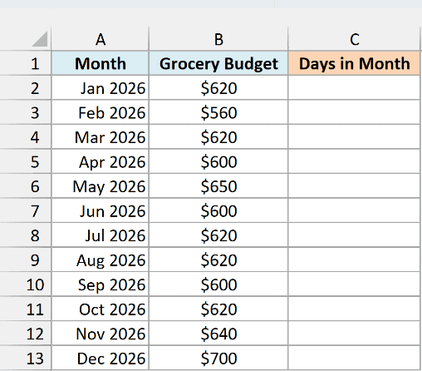Select column B header
Viewport: 422px width, 371px height.
218,39
